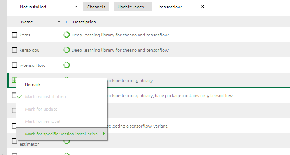Select Mark for removal menu entry
This screenshot has height=155, width=290.
pos(62,121)
